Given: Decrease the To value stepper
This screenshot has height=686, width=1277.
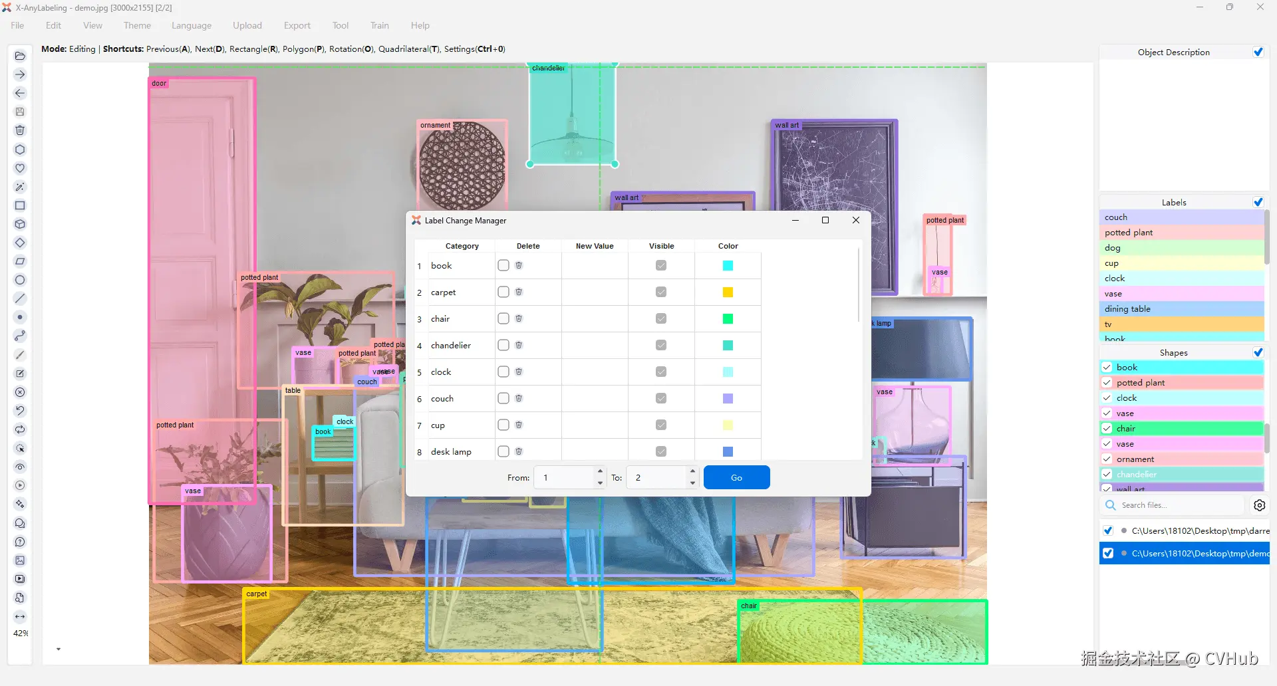Looking at the screenshot, I should click(x=692, y=483).
